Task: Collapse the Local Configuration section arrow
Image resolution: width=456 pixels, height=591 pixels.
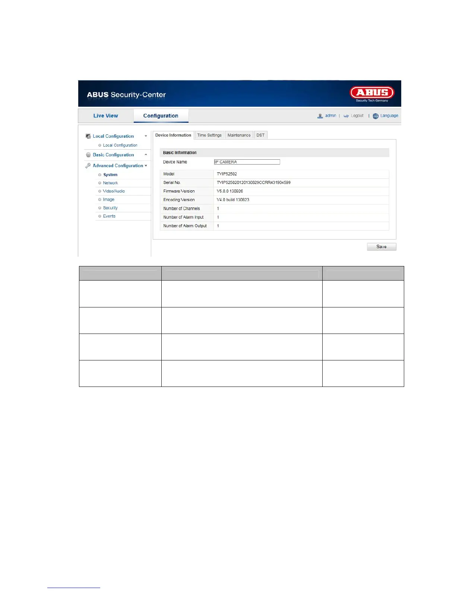Action: pyautogui.click(x=146, y=136)
